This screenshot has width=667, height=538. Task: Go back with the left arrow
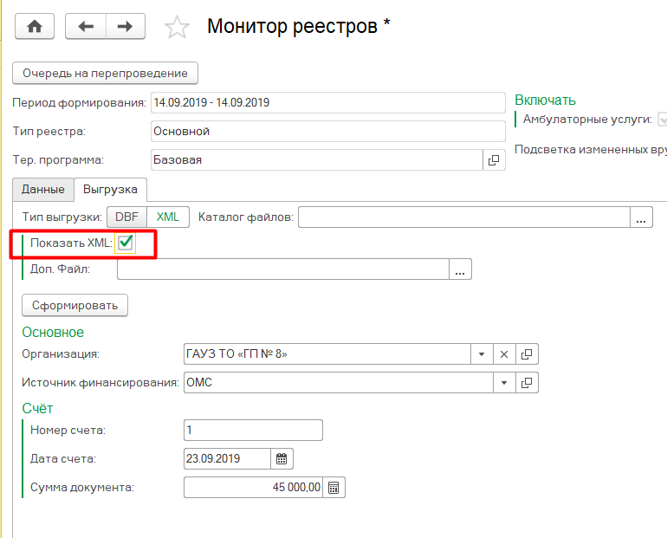tap(86, 26)
